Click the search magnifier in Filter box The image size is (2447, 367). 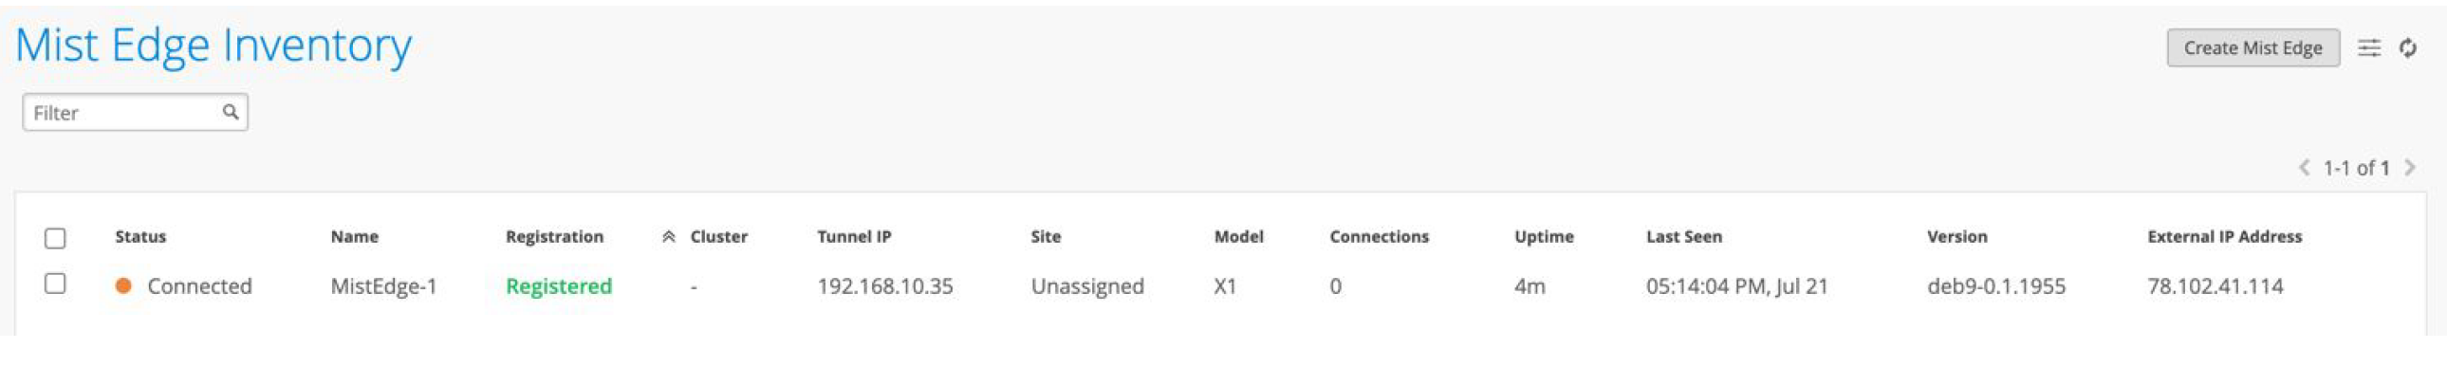[230, 112]
